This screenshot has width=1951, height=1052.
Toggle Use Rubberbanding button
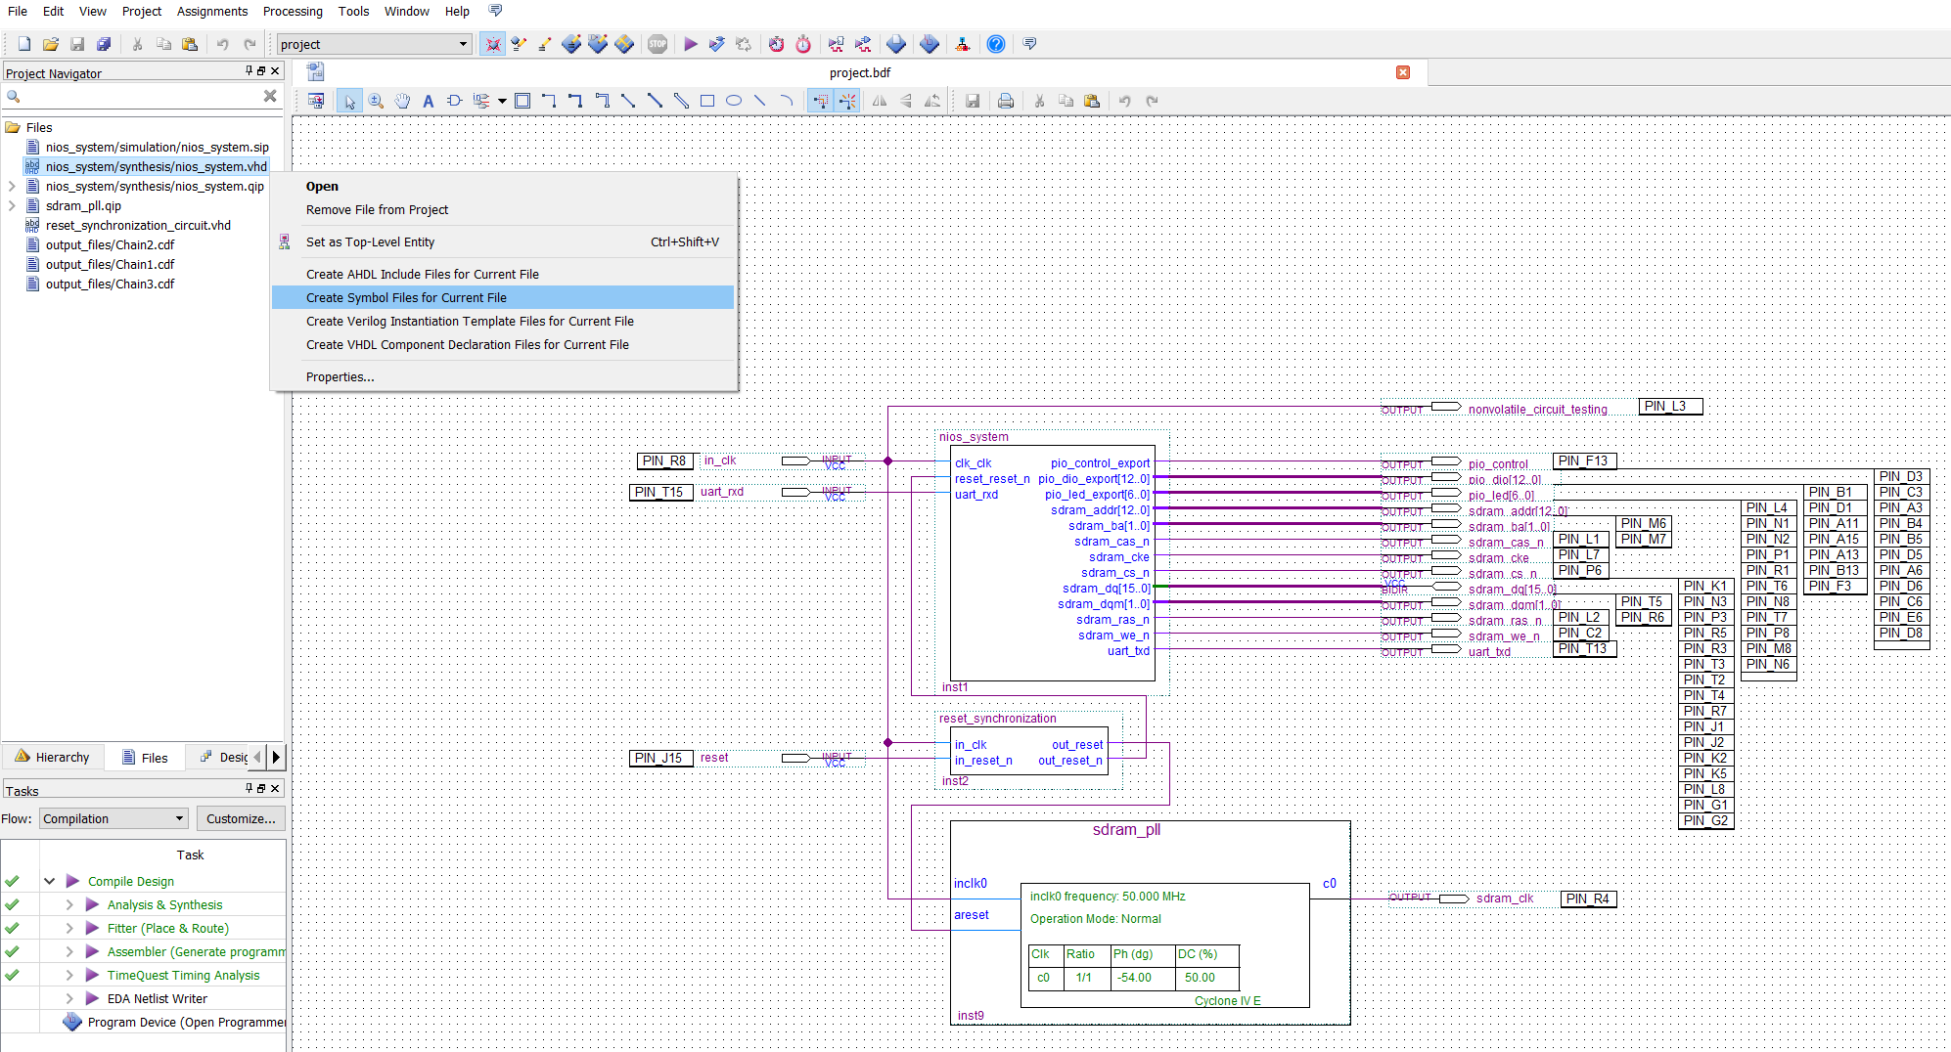tap(820, 101)
